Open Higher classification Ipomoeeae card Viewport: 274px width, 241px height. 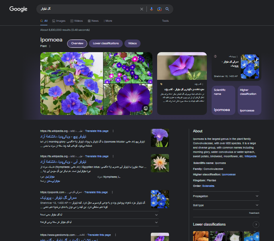pyautogui.click(x=250, y=100)
